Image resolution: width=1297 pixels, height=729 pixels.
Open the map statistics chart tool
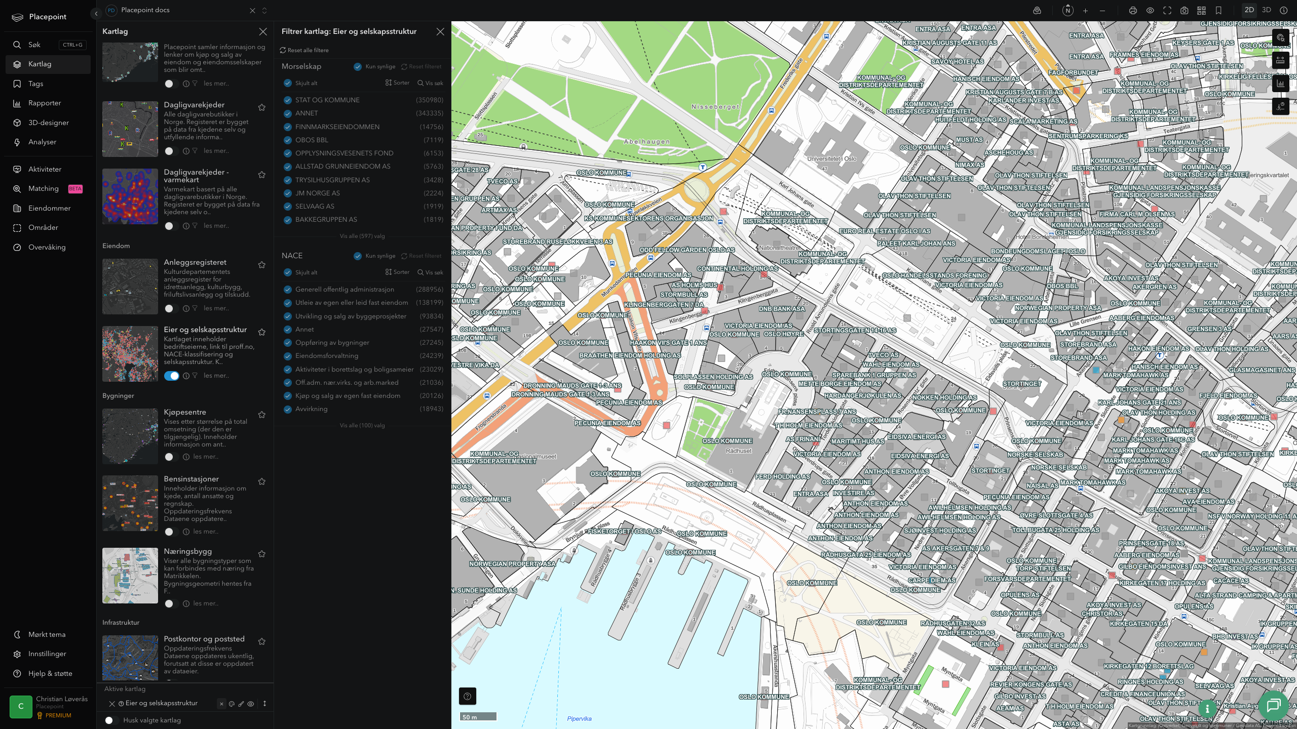point(1280,84)
